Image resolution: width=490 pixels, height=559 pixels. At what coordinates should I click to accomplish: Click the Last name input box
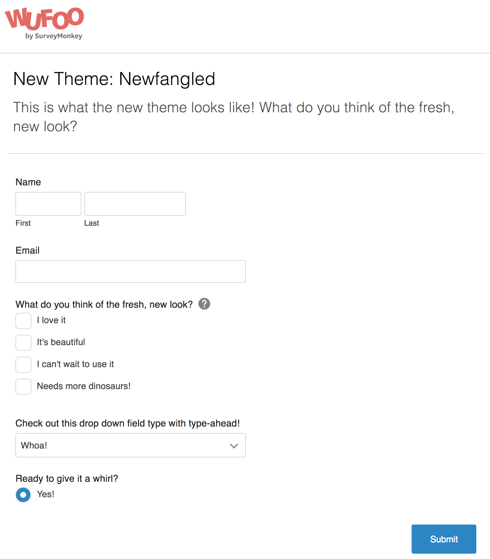click(135, 204)
